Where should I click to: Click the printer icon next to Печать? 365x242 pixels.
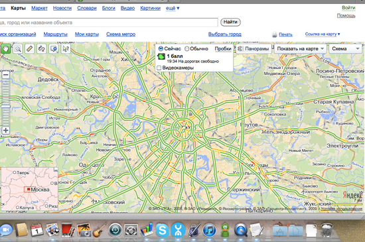275,34
